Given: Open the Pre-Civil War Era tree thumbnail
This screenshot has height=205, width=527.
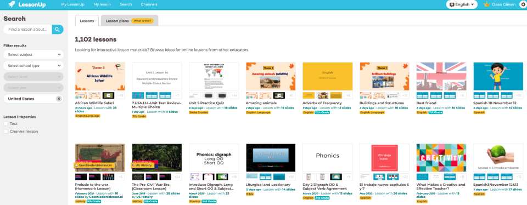Looking at the screenshot, I should [157, 158].
